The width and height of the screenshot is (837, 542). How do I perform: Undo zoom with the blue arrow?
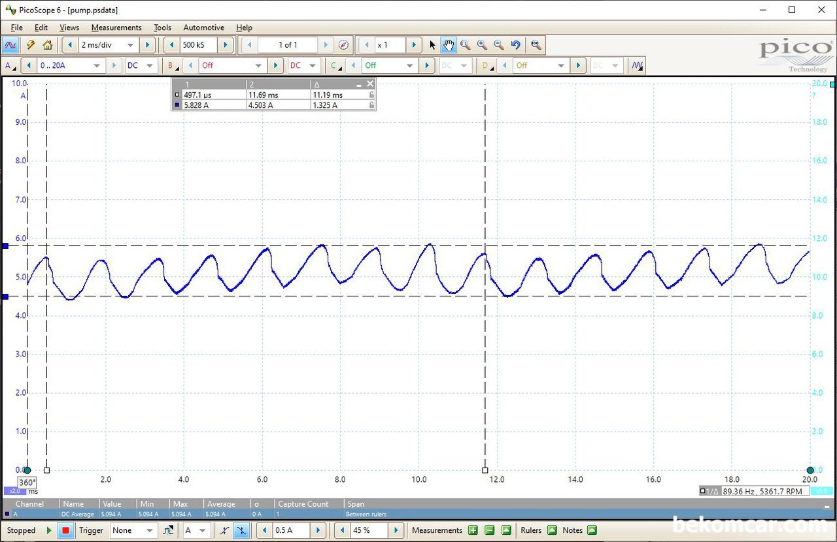pyautogui.click(x=516, y=45)
